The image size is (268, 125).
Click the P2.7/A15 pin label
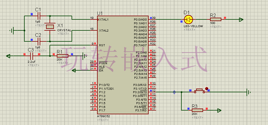(141, 78)
